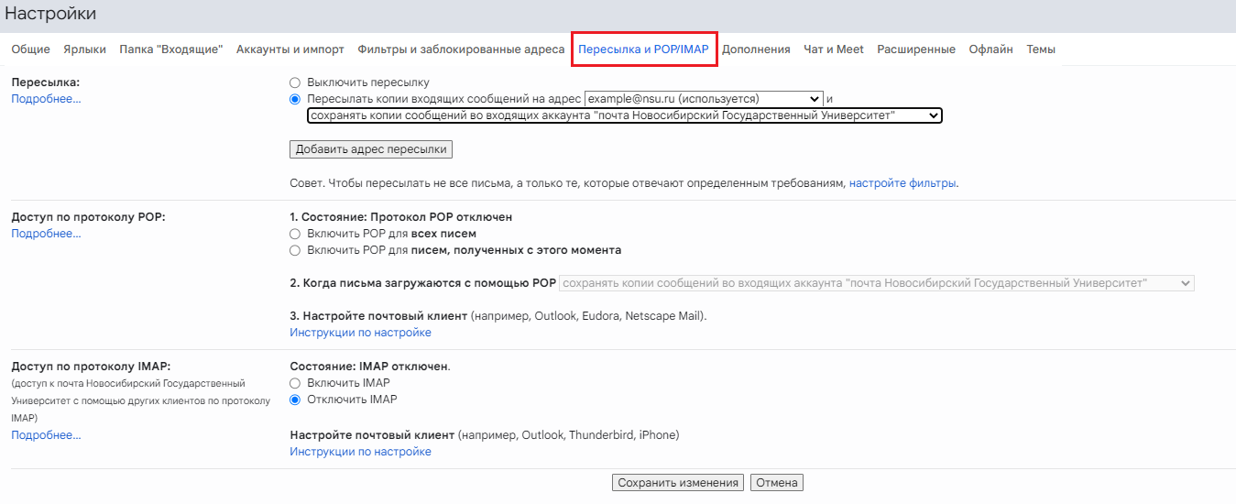This screenshot has height=504, width=1236.
Task: Open 'Аккаунты и импорт' tab
Action: click(290, 49)
